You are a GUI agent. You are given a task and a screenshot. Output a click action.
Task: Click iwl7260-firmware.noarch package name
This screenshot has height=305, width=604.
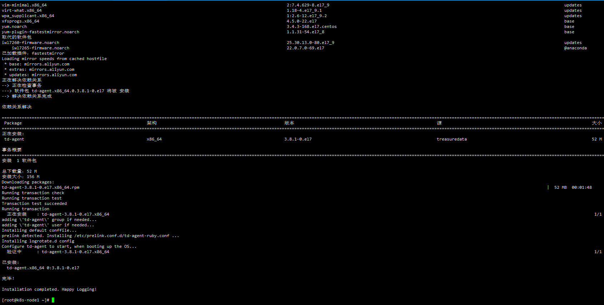pyautogui.click(x=30, y=43)
